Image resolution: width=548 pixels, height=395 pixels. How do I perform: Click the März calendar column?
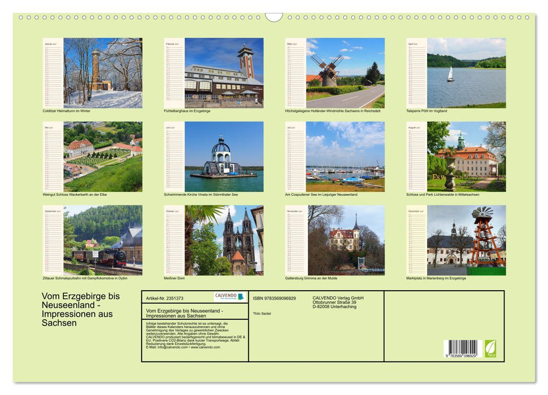click(296, 73)
